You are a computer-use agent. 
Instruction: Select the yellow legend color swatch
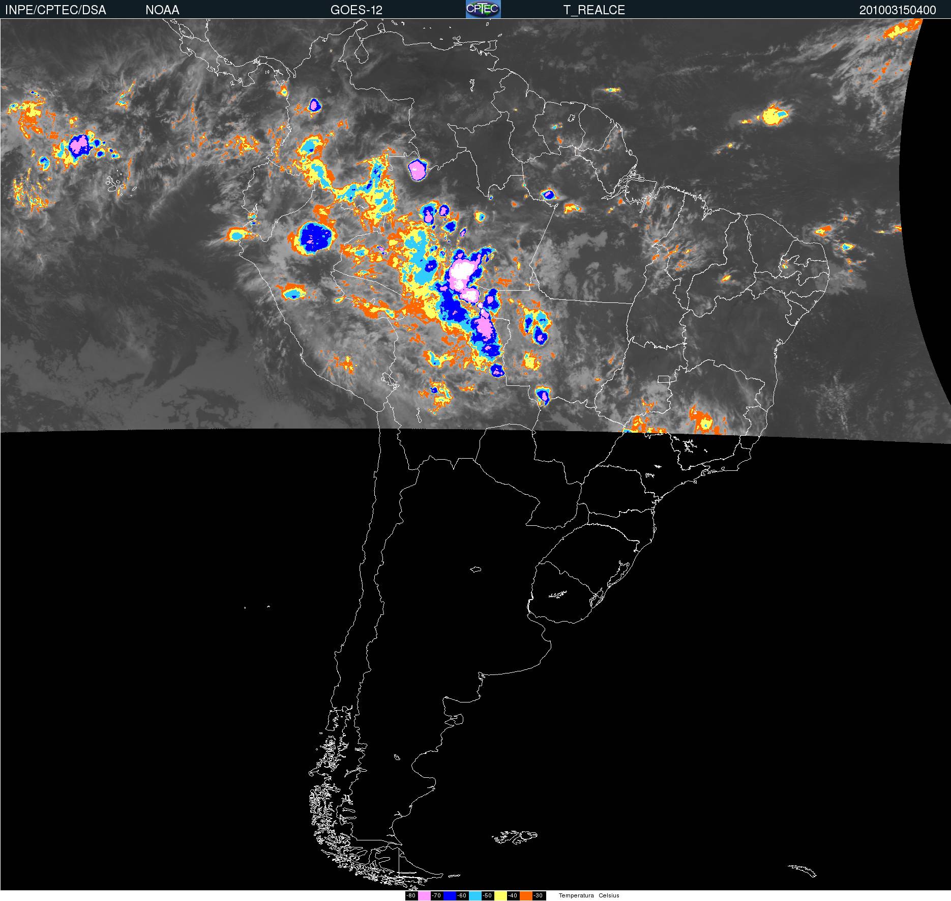point(500,895)
